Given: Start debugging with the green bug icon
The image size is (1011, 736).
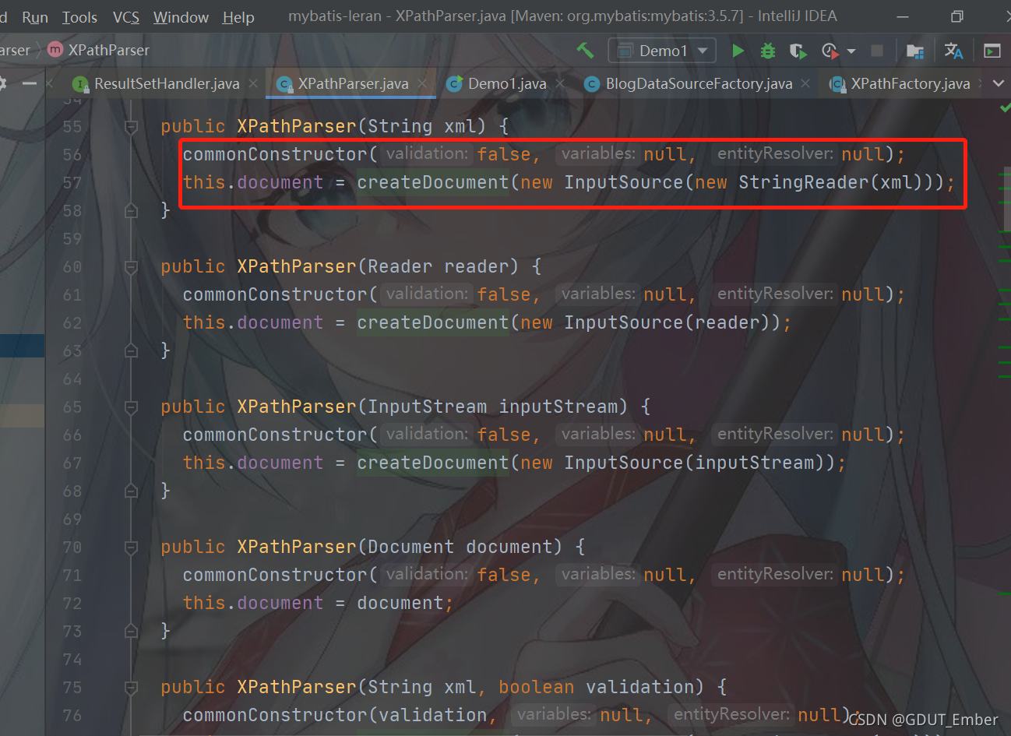Looking at the screenshot, I should (768, 51).
